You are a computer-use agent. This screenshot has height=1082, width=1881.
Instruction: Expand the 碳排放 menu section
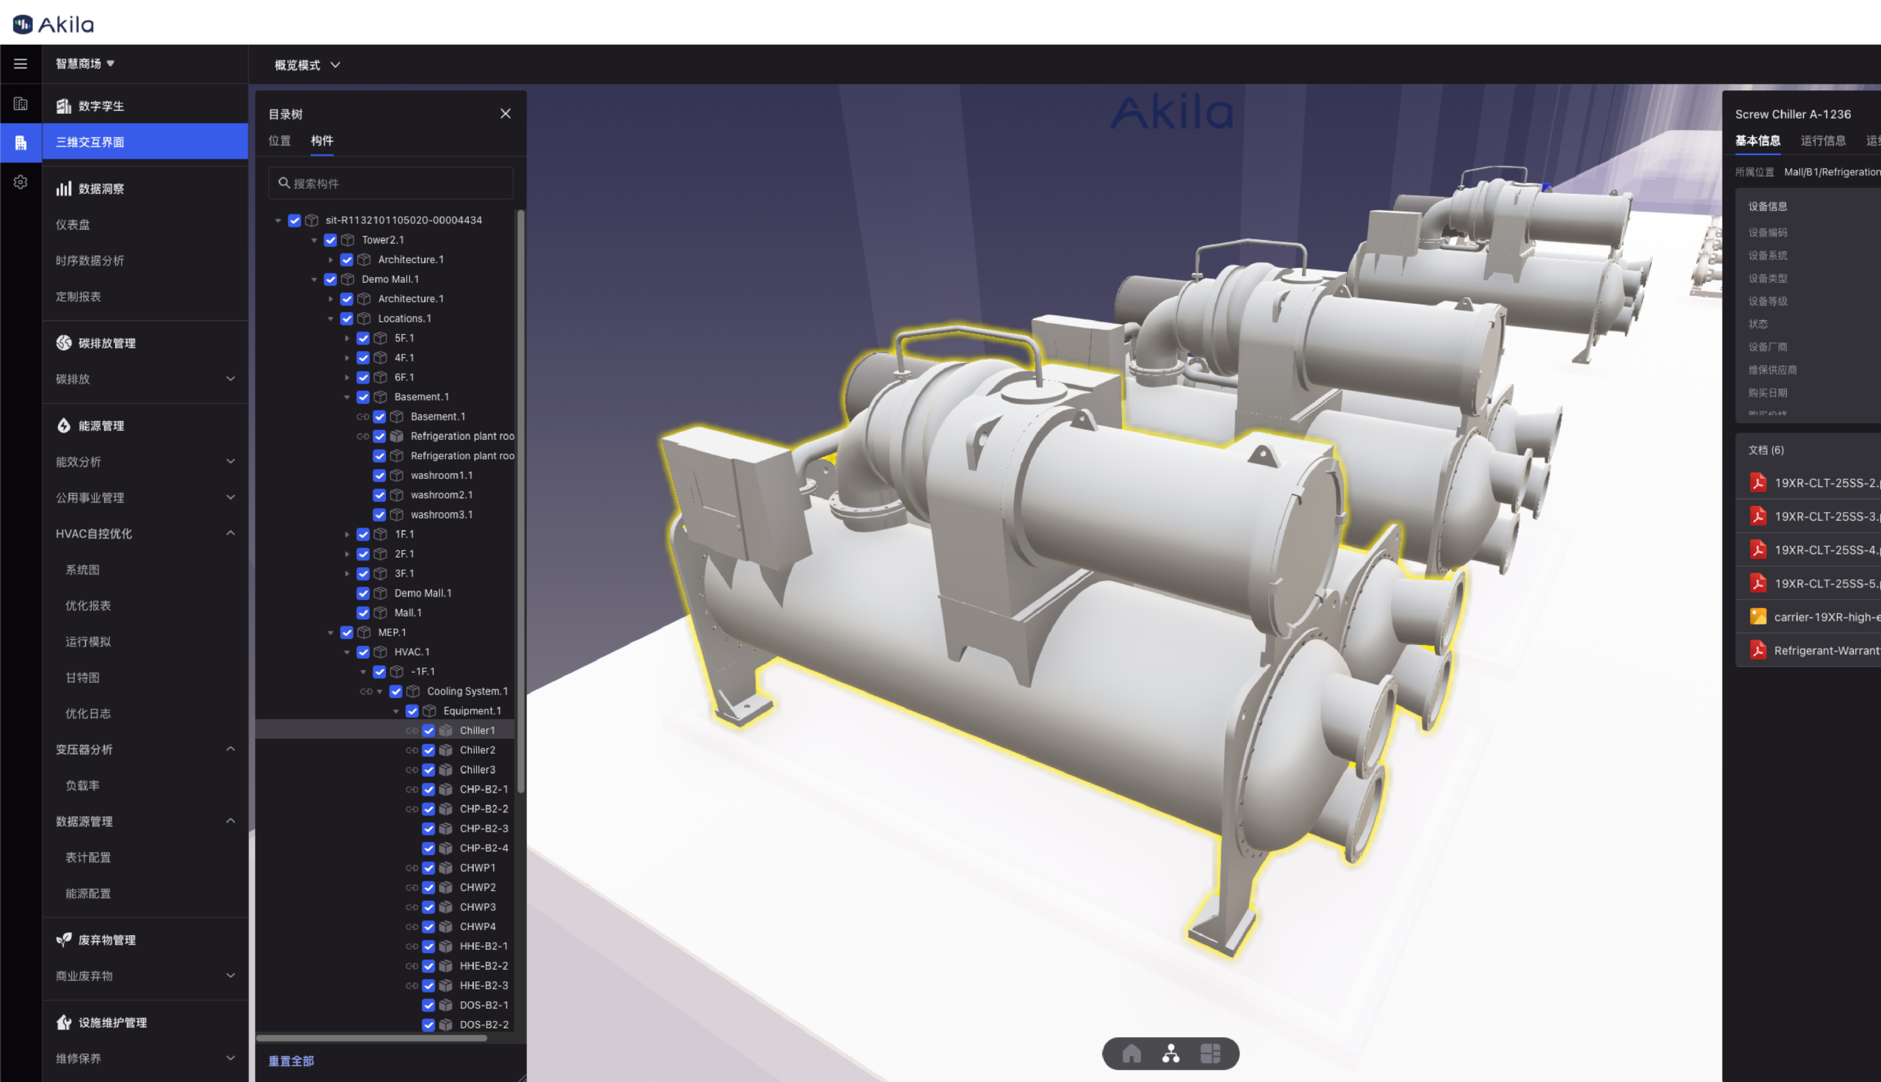tap(145, 379)
